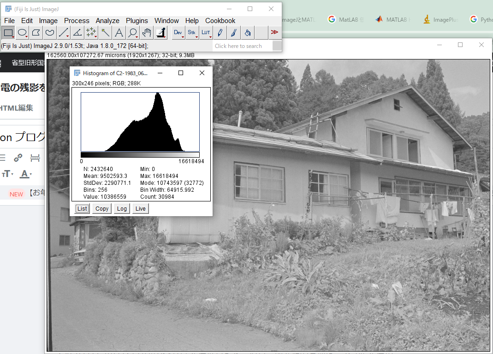Show the histogram values as a List

coord(82,208)
